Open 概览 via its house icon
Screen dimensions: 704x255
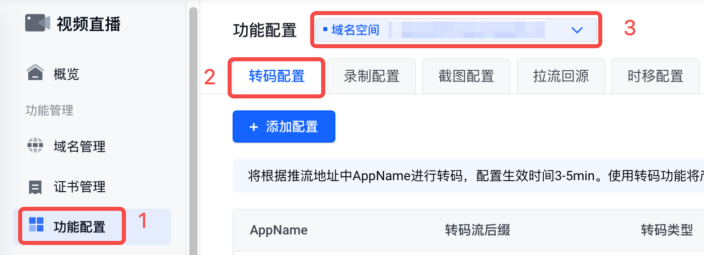click(x=35, y=73)
